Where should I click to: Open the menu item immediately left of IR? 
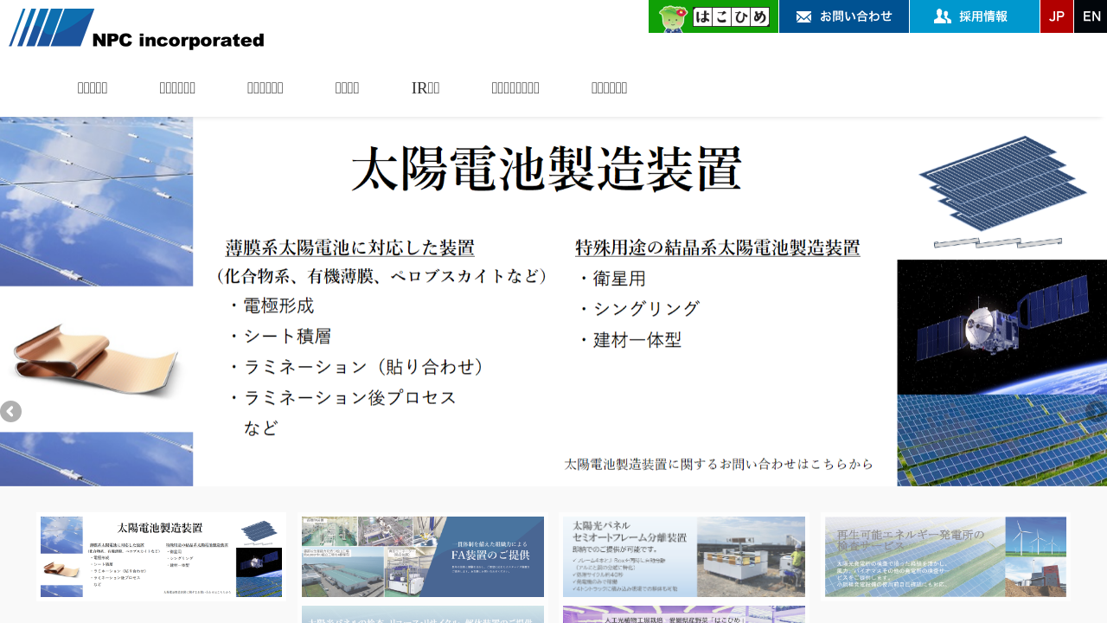(x=347, y=87)
